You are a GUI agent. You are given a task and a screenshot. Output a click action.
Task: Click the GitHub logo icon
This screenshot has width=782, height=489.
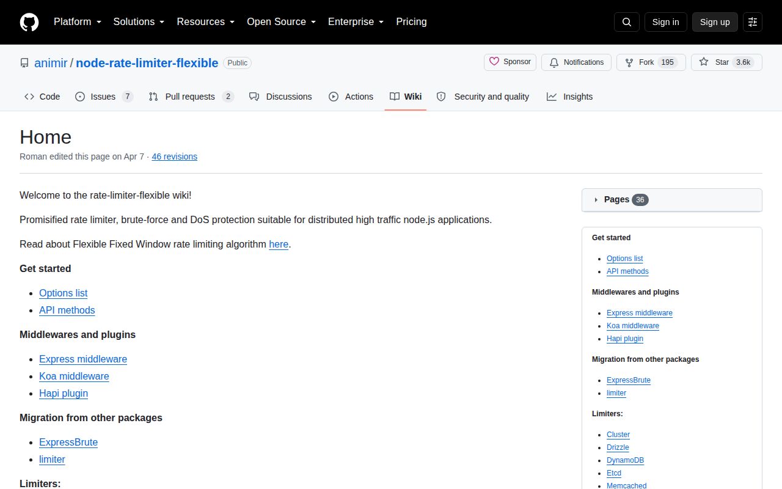pyautogui.click(x=29, y=22)
